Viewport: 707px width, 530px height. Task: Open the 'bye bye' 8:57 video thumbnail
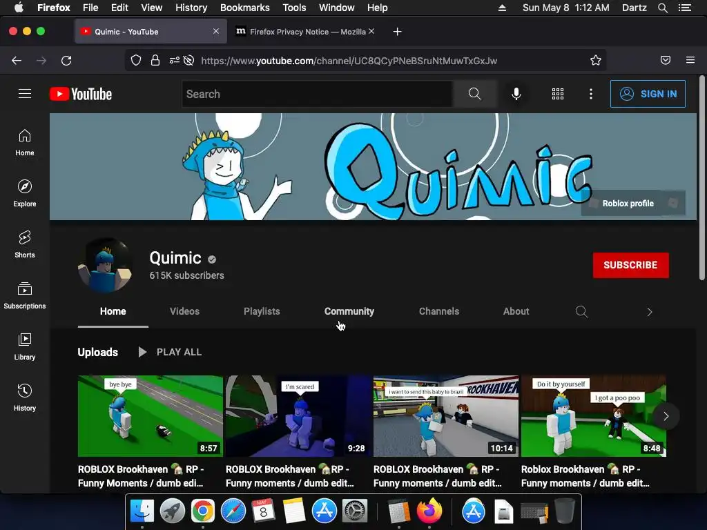(150, 416)
